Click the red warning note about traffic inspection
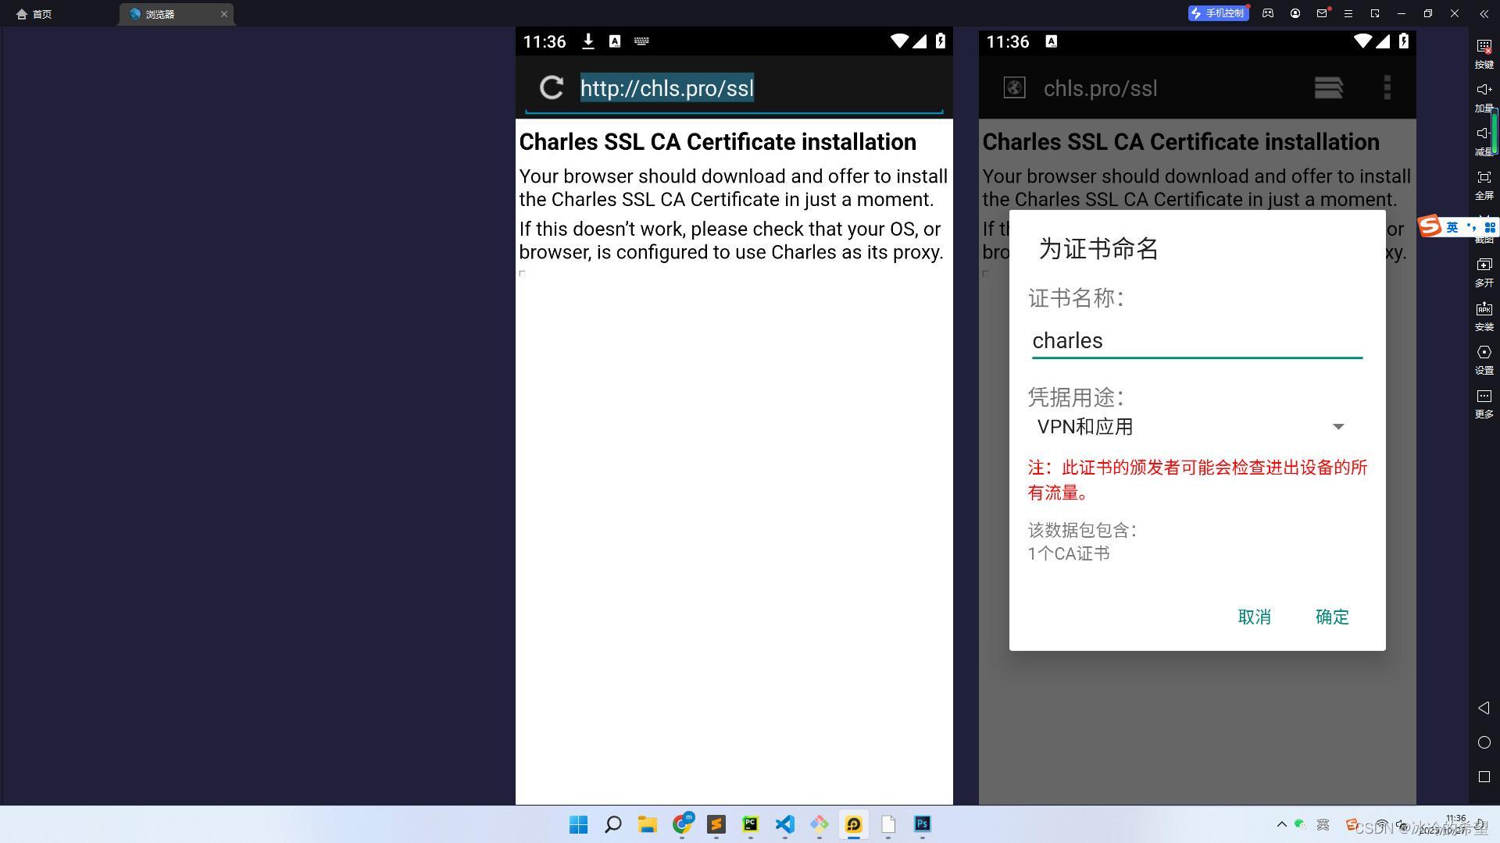The image size is (1500, 843). click(1198, 480)
